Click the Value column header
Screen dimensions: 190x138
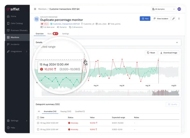pyautogui.click(x=92, y=117)
